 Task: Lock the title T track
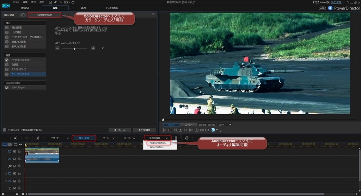pyautogui.click(x=19, y=188)
